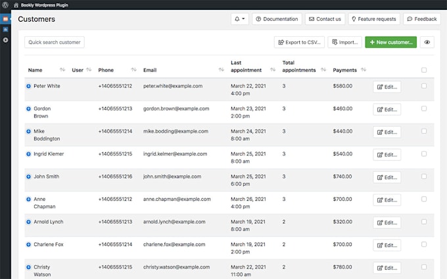Click the Export to CSV button
Image resolution: width=447 pixels, height=279 pixels.
tap(299, 42)
